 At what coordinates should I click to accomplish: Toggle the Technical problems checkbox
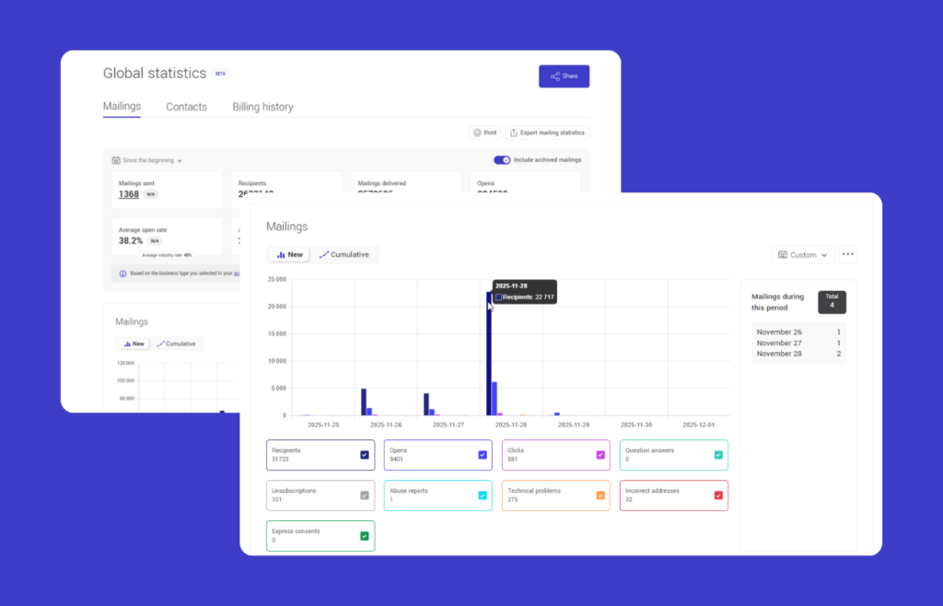point(600,495)
